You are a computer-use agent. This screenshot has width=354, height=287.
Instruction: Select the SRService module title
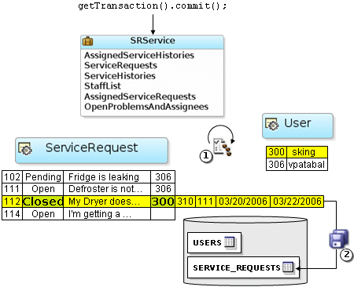[x=153, y=41]
